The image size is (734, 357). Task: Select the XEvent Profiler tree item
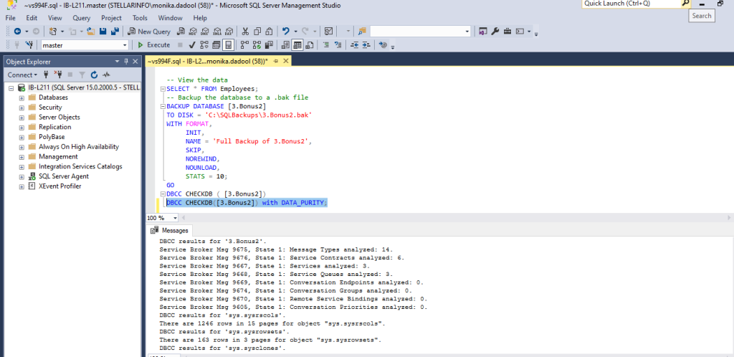tap(60, 186)
